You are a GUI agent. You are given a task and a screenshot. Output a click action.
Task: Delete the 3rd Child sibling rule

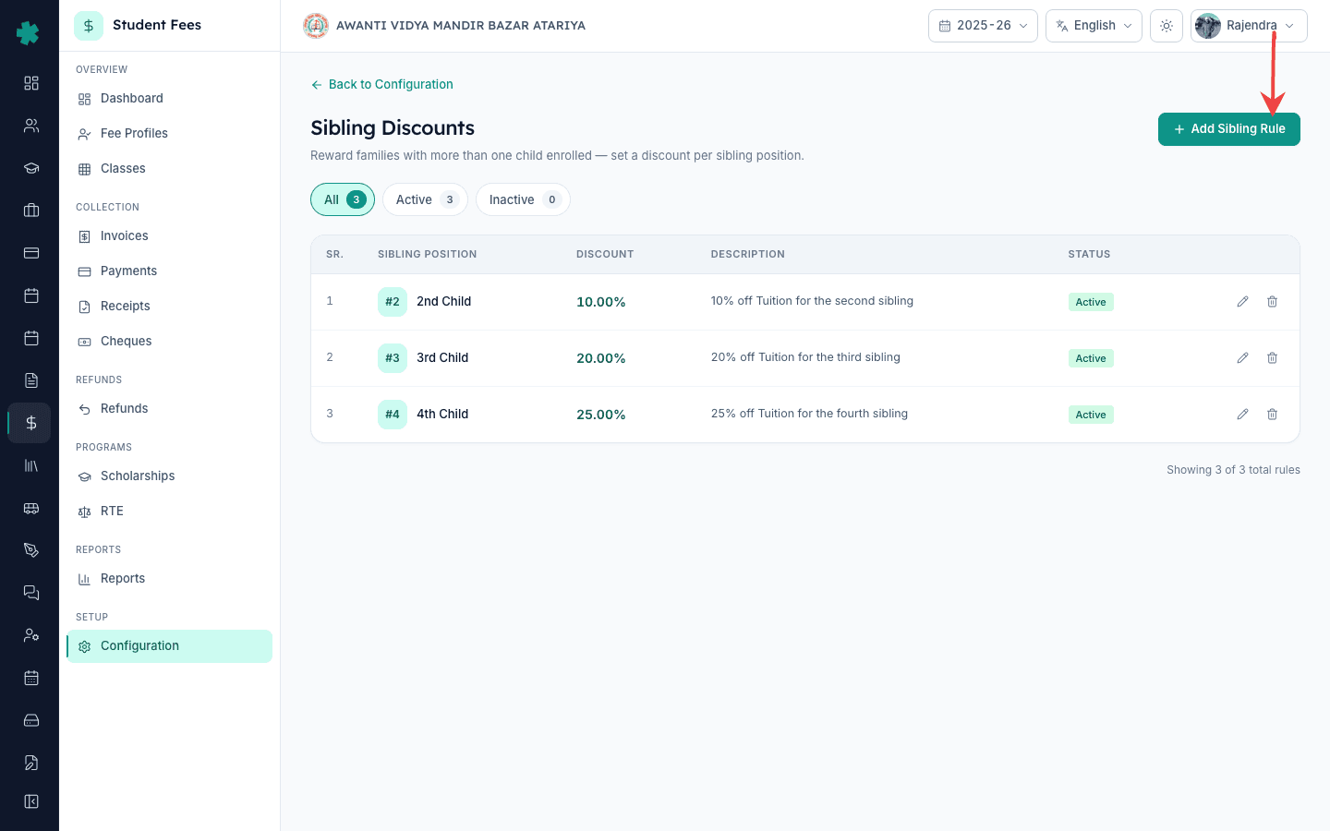[x=1272, y=358]
